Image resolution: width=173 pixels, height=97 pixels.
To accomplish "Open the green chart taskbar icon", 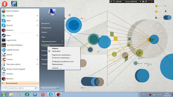I will pos(27,95).
